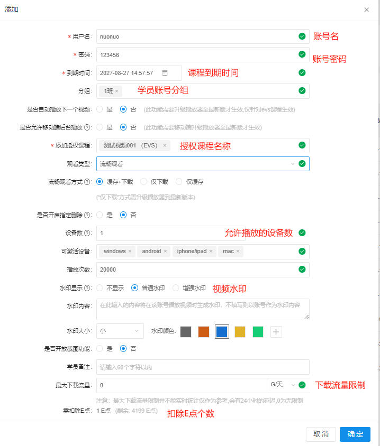Click the 学员备注 remark input field

coord(203,367)
